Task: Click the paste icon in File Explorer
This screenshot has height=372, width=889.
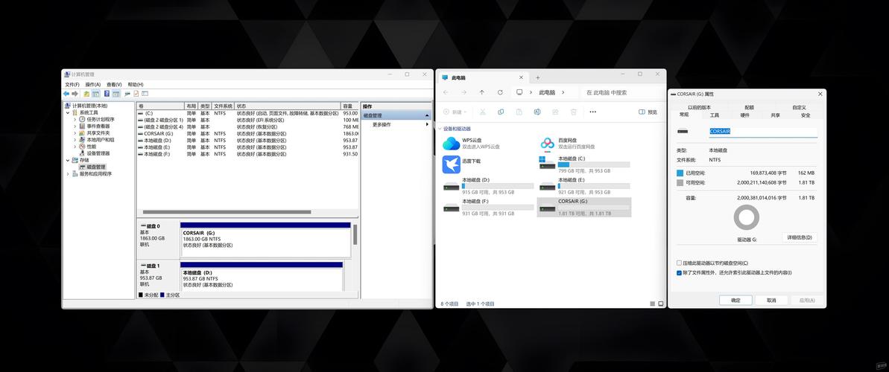Action: click(x=519, y=112)
